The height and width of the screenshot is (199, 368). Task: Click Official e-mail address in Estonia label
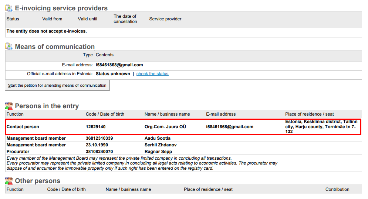[60, 74]
